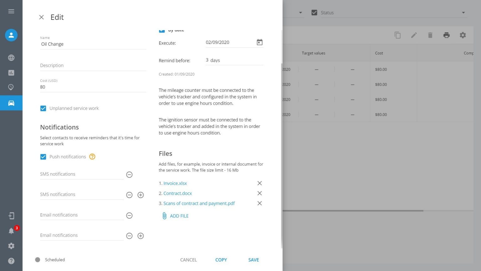The image size is (481, 271).
Task: Click ADD FILE button
Action: pos(175,216)
